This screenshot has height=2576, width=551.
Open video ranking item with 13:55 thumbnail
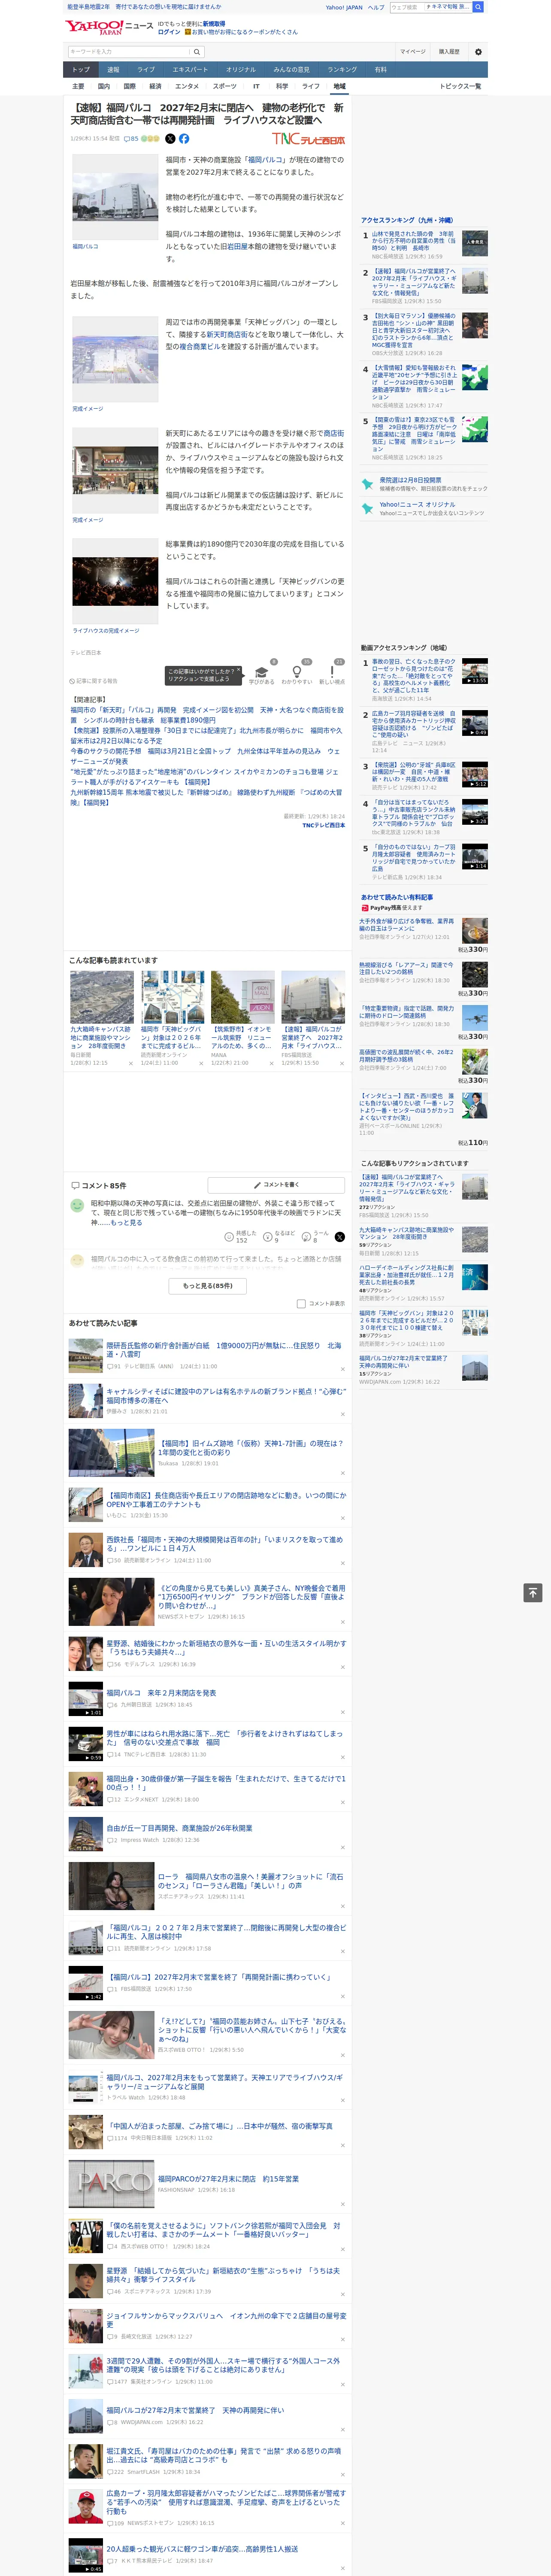click(x=475, y=671)
